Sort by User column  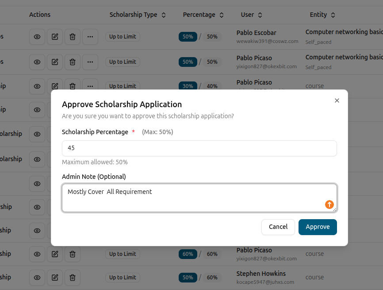(x=251, y=15)
